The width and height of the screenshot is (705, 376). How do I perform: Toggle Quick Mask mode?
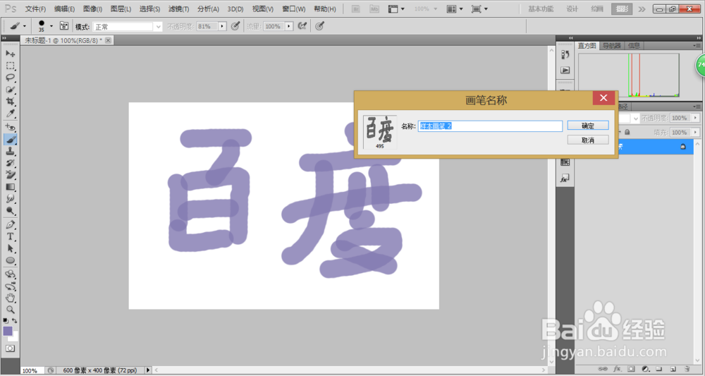(10, 348)
